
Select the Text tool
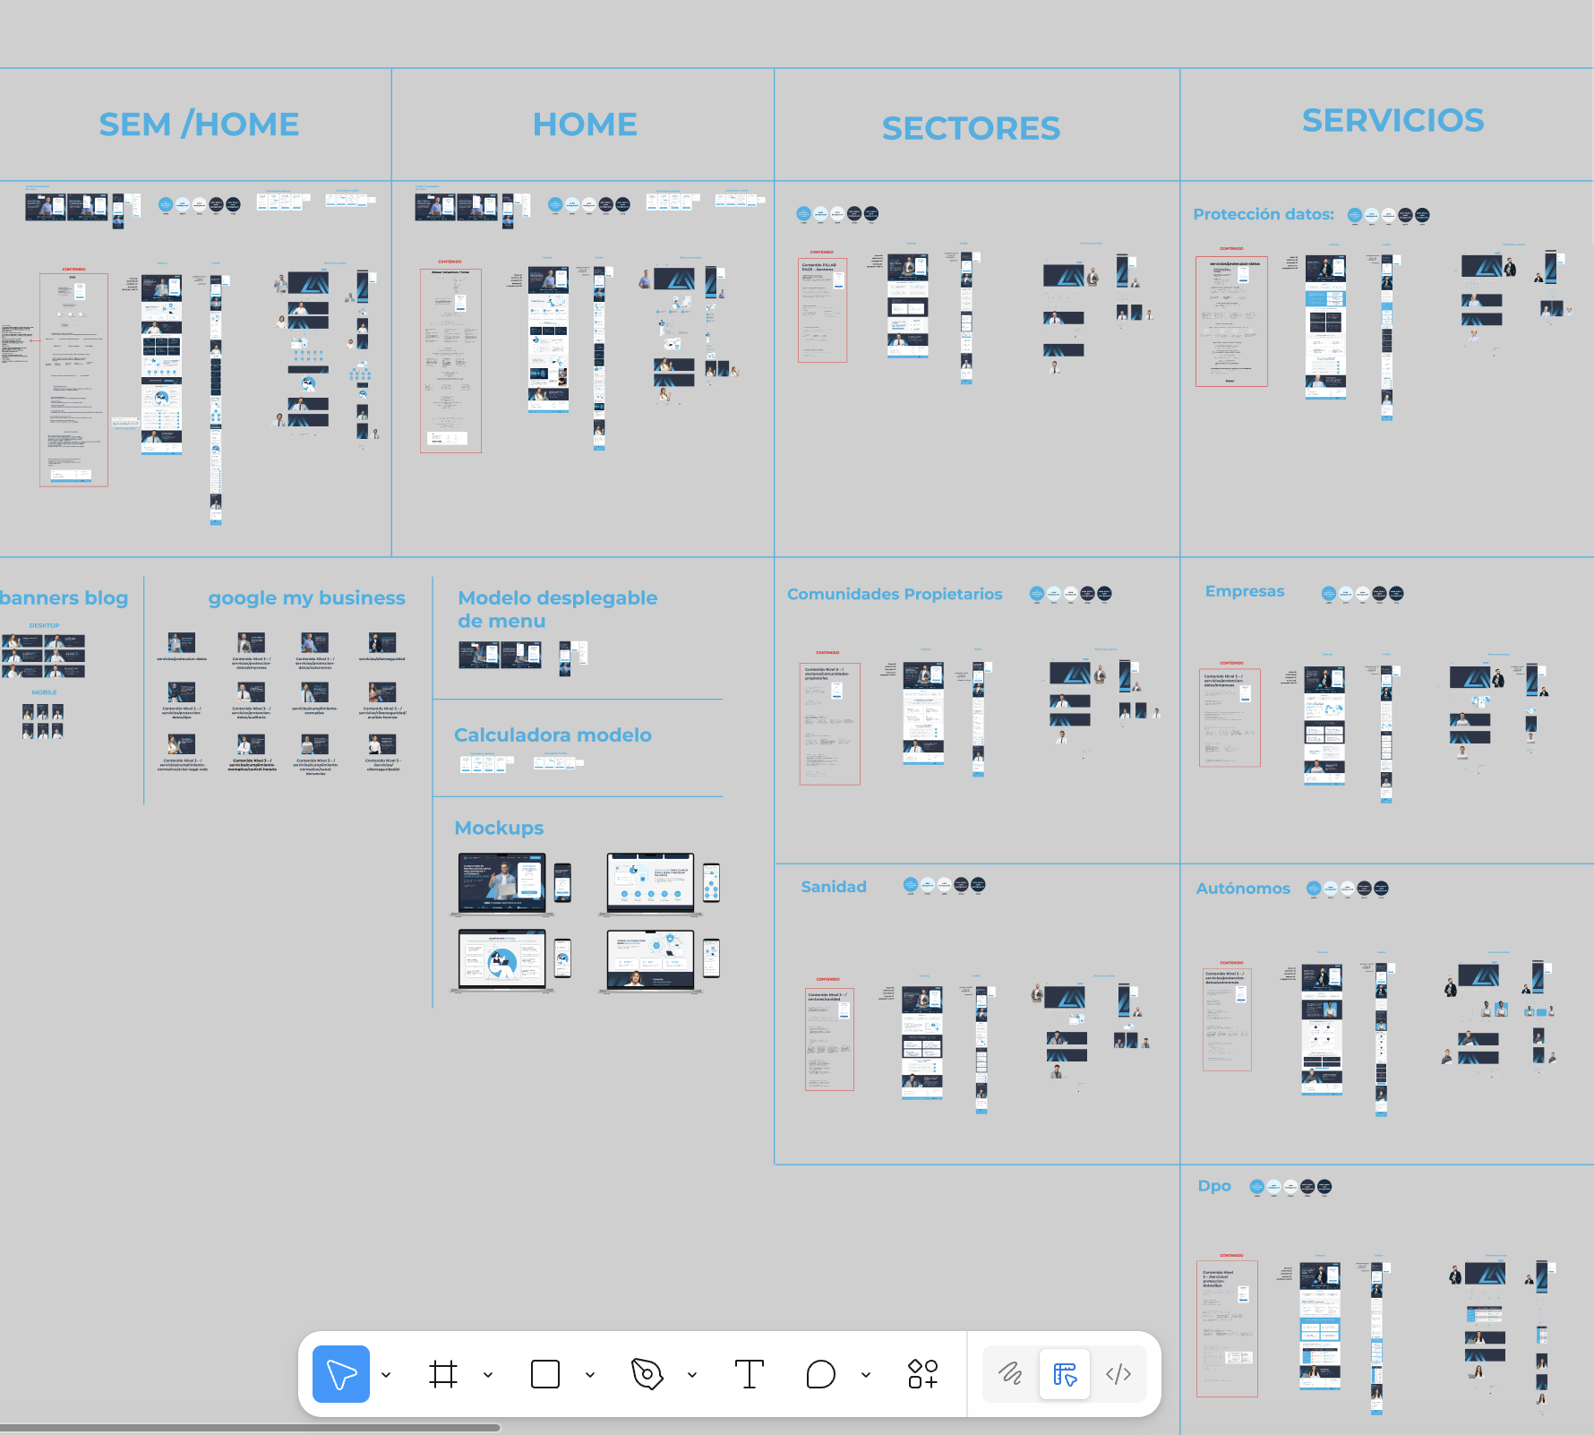coord(750,1374)
